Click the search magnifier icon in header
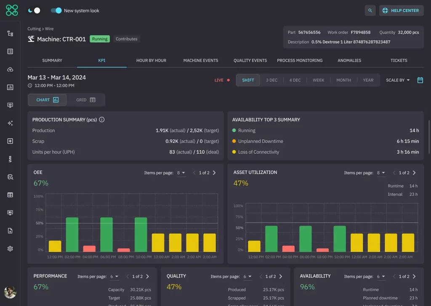Viewport: 431px width, 306px height. click(370, 11)
